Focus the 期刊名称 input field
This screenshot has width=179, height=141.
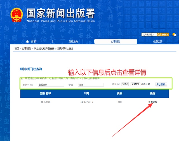coord(51,85)
